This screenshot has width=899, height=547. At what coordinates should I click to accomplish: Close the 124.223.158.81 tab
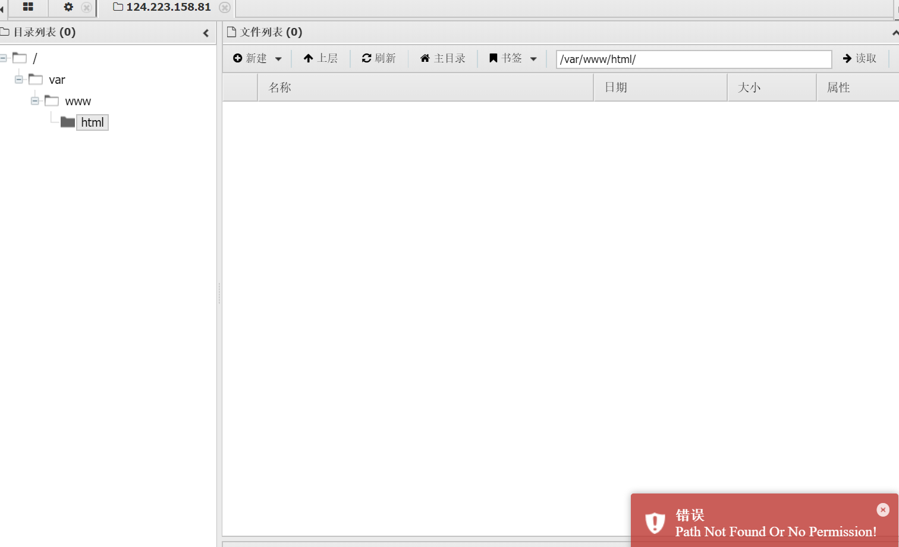225,8
